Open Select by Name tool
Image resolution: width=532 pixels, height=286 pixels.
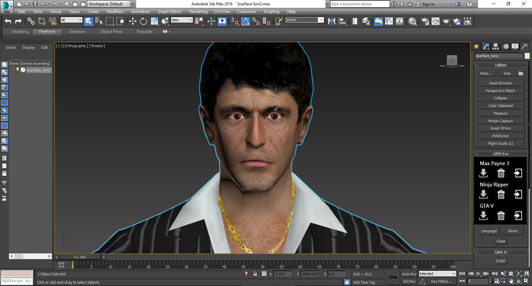(98, 21)
